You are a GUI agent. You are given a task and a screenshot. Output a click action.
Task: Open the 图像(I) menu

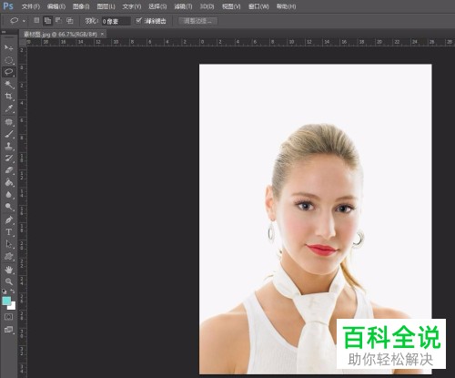[81, 6]
